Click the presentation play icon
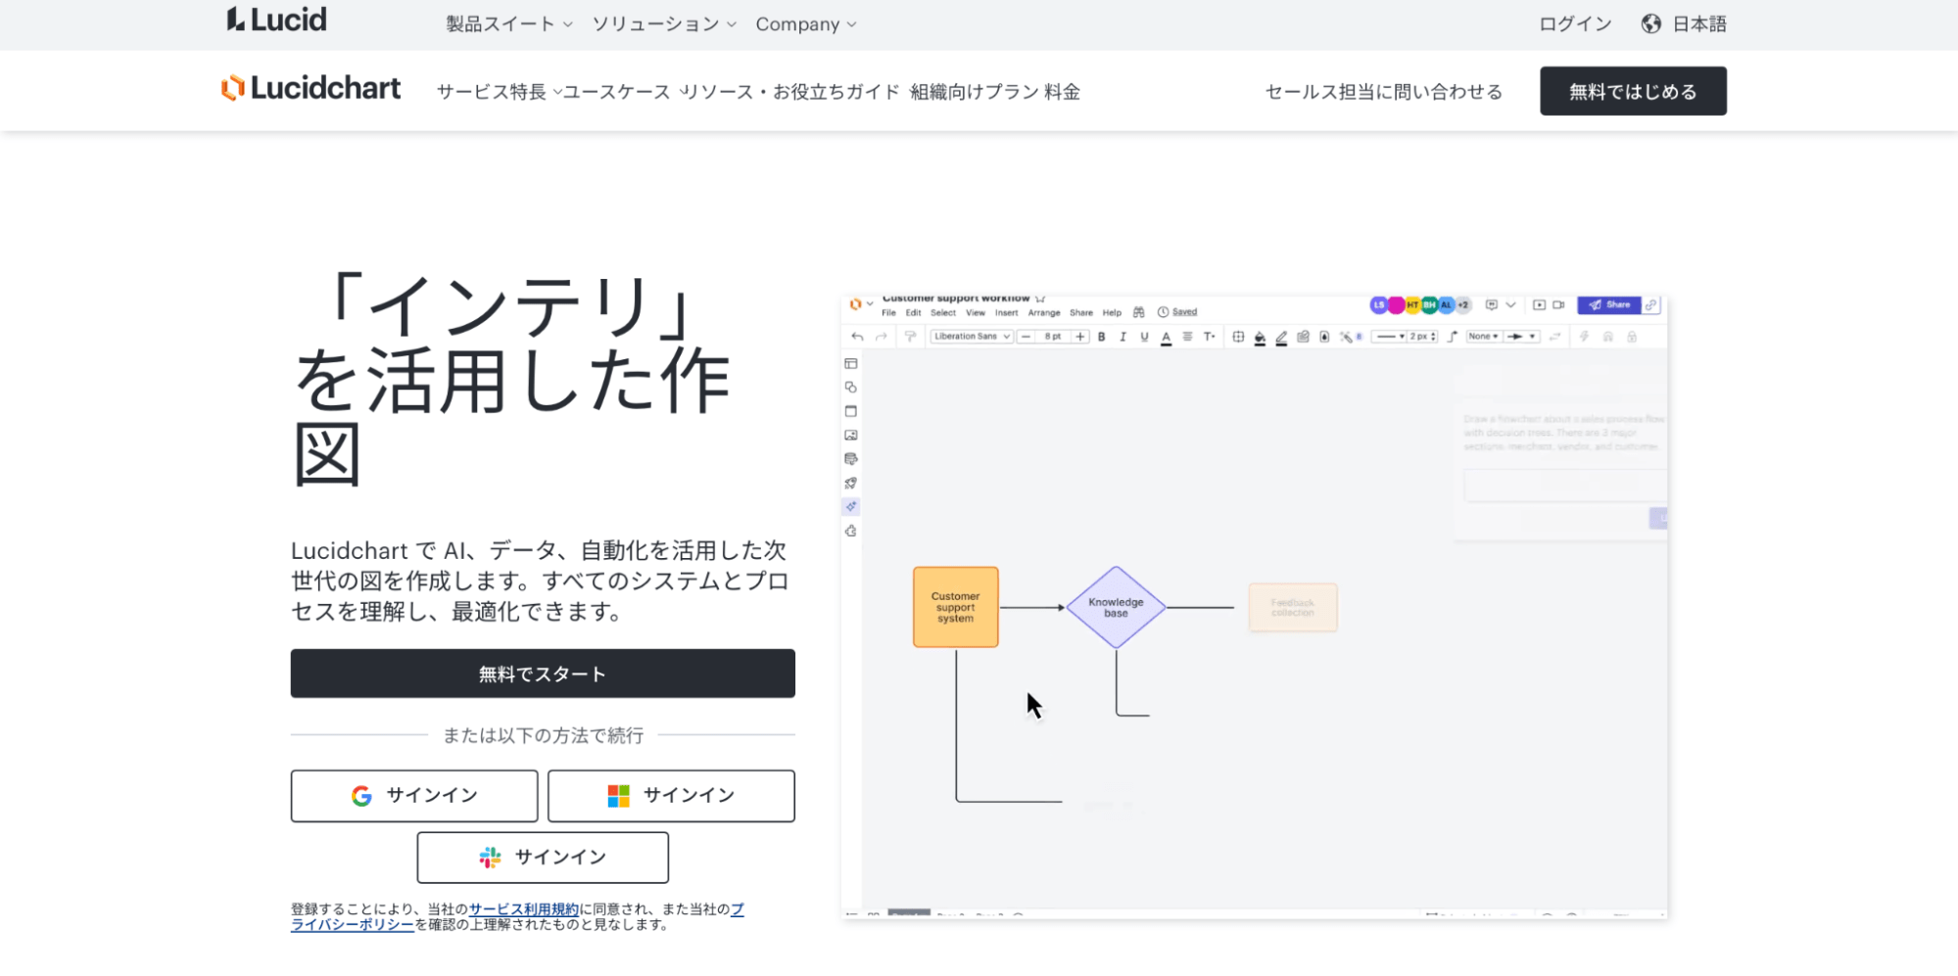 [x=1539, y=305]
